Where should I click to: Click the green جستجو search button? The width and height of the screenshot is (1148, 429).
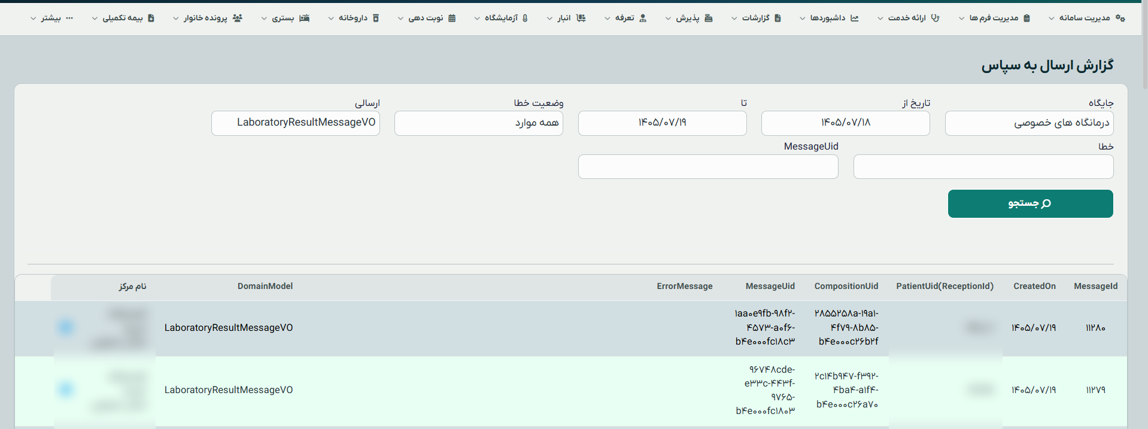[1030, 203]
